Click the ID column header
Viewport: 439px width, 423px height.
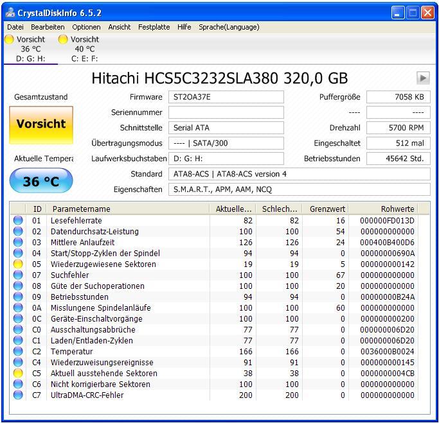[x=36, y=209]
